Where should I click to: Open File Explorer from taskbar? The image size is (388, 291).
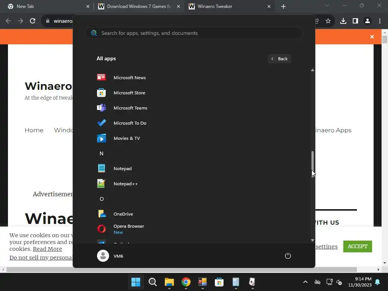click(169, 282)
